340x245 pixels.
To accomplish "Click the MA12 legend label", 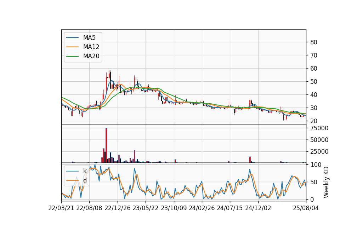I will pyautogui.click(x=91, y=47).
